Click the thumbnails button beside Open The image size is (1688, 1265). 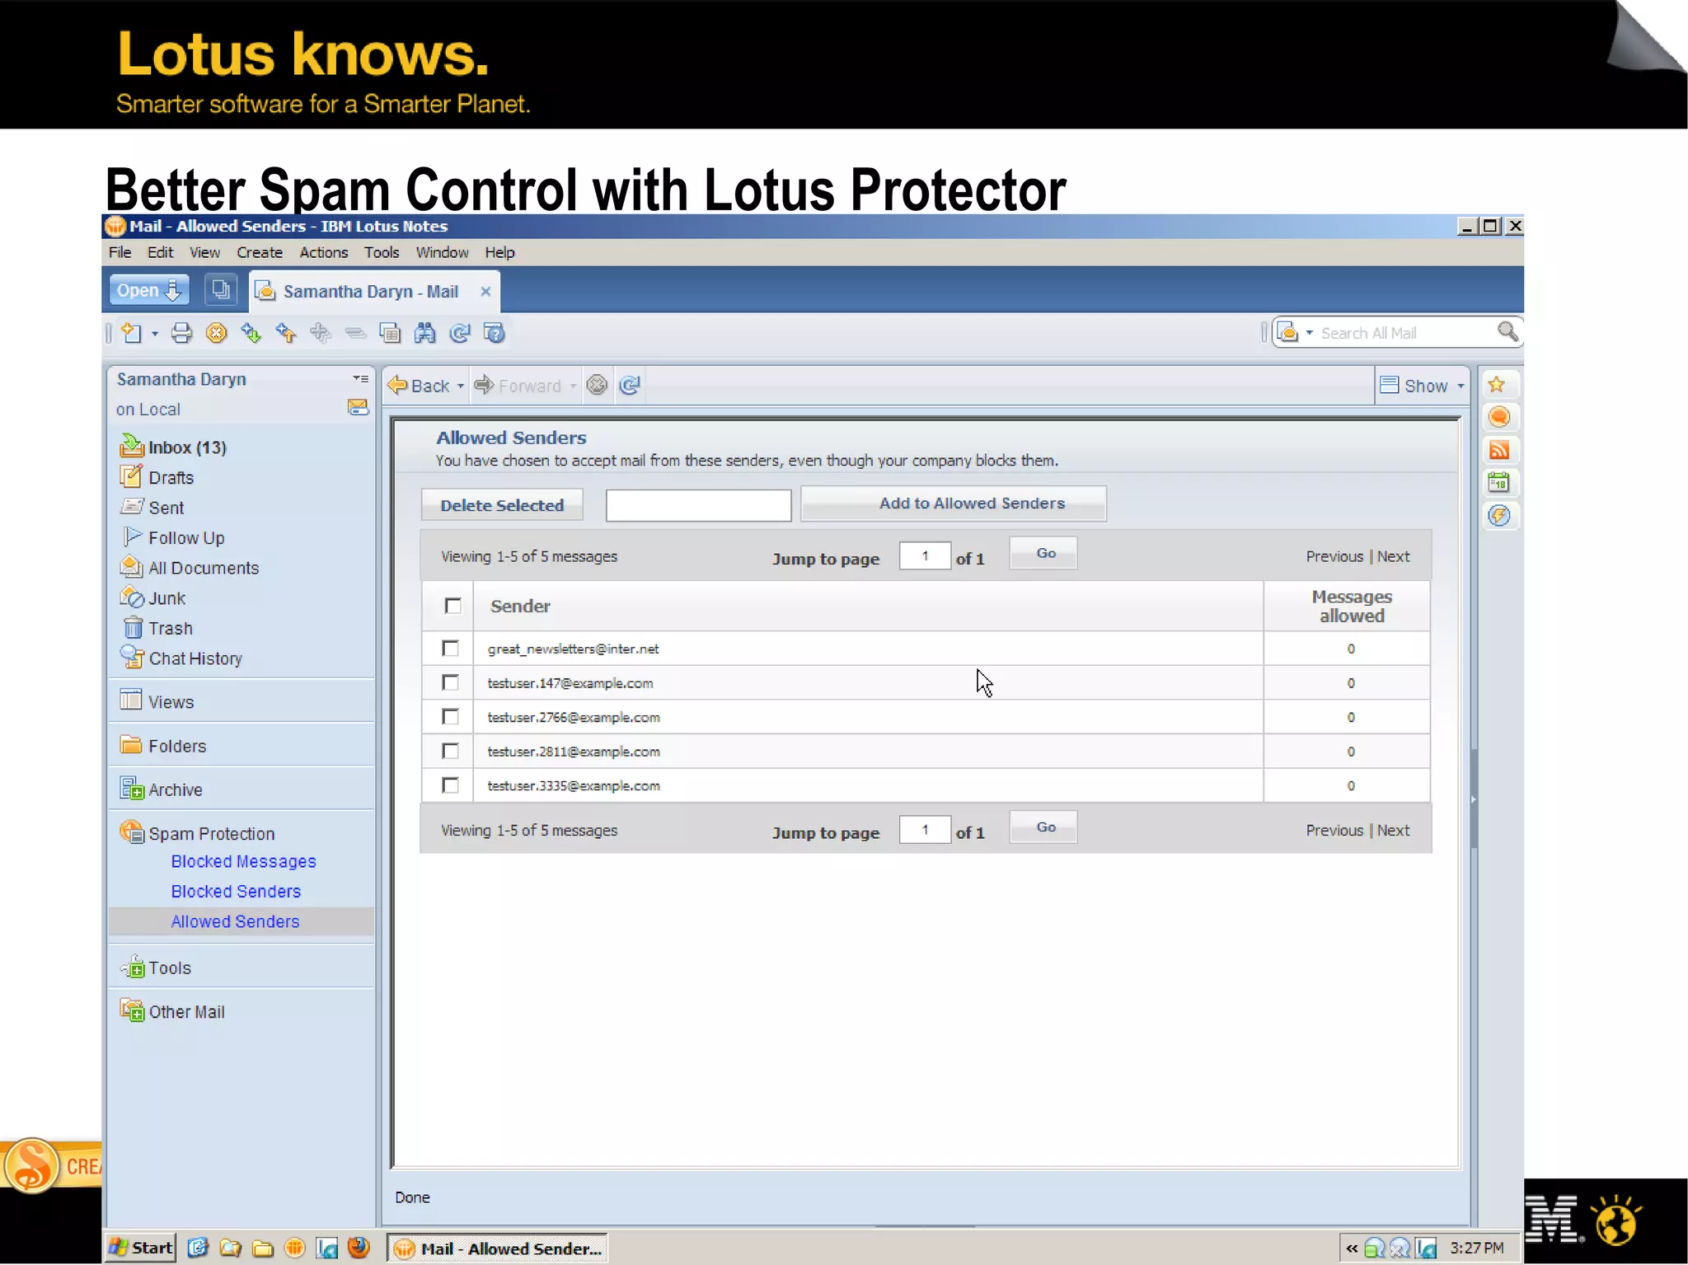pos(220,290)
